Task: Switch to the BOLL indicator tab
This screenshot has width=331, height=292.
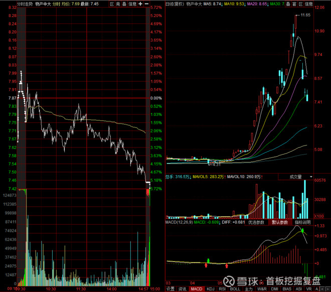Action: pyautogui.click(x=235, y=289)
